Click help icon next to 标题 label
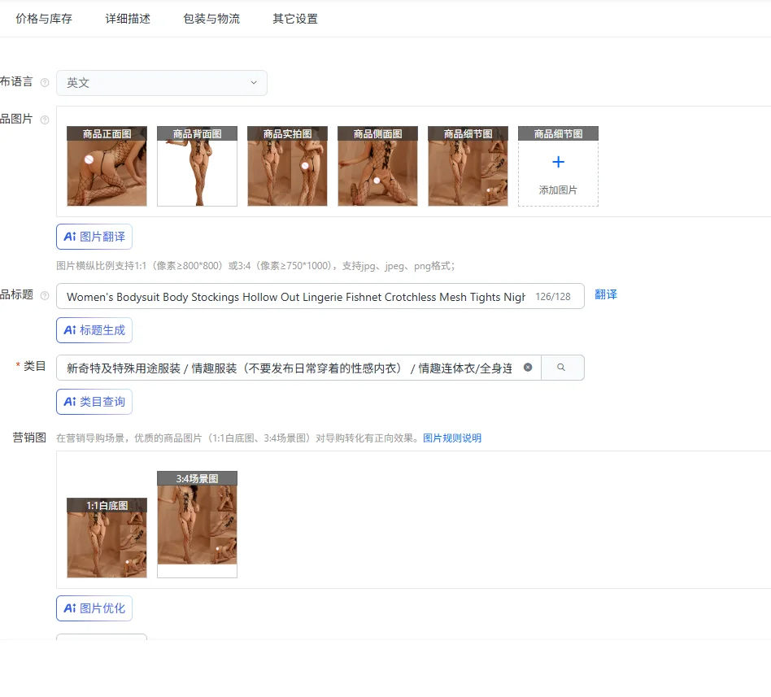This screenshot has height=697, width=771. point(45,295)
